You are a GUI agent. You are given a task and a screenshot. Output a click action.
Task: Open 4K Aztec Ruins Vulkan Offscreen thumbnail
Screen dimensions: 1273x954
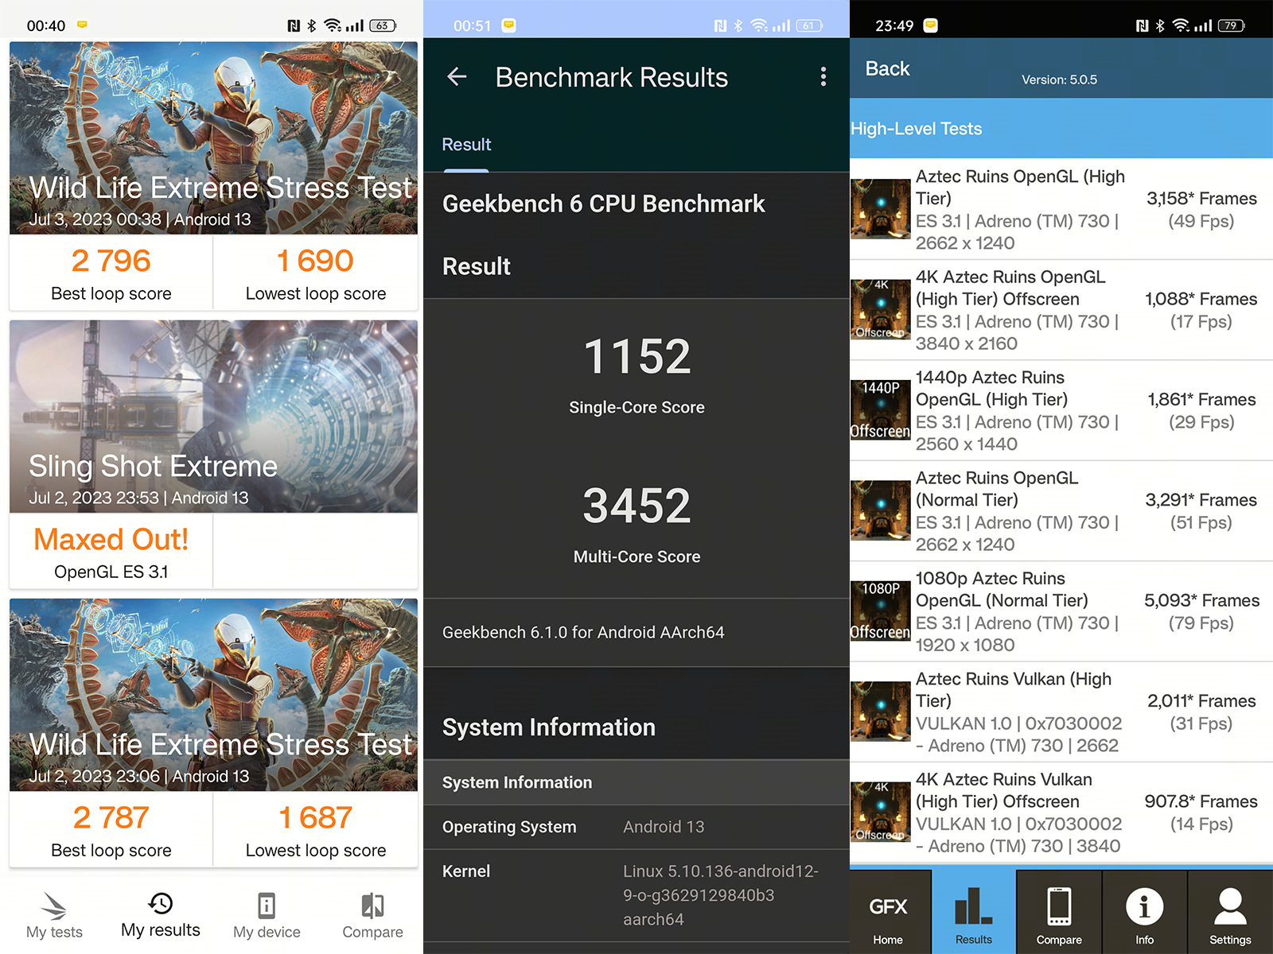coord(881,812)
